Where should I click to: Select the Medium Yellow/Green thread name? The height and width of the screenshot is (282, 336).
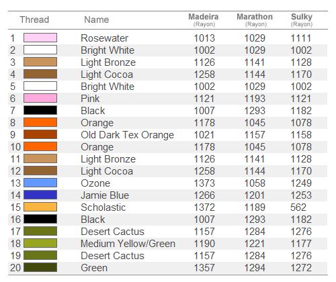coord(128,244)
